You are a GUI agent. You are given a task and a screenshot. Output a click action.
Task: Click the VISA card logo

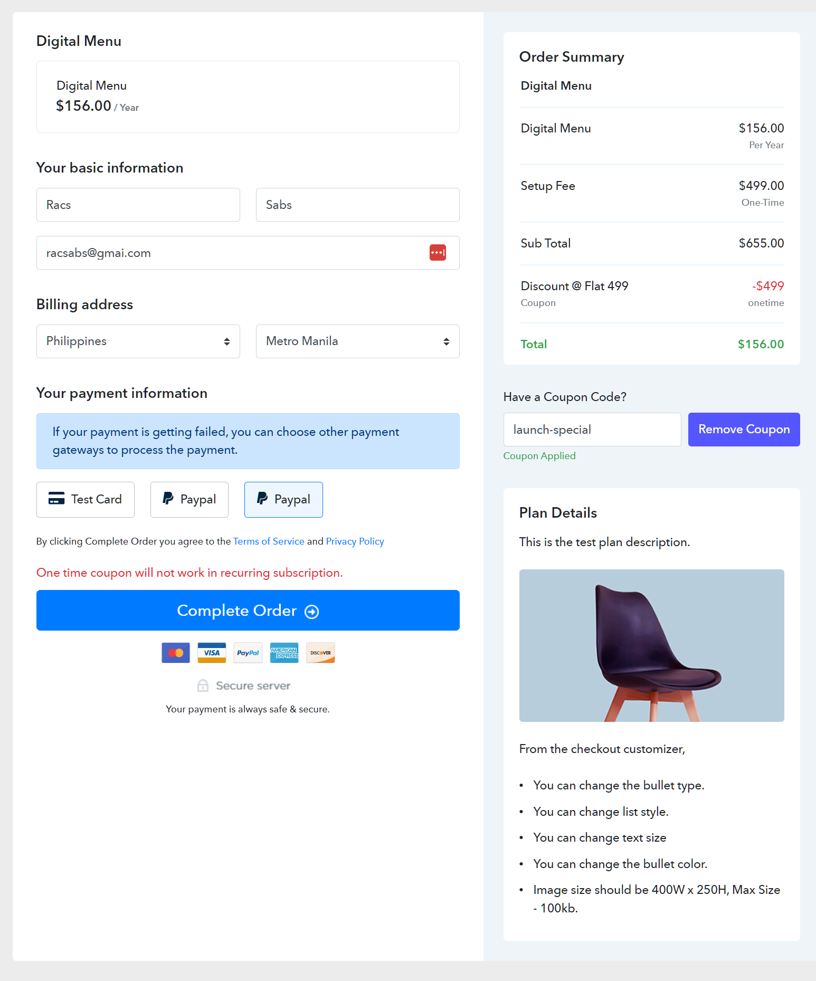coord(212,653)
